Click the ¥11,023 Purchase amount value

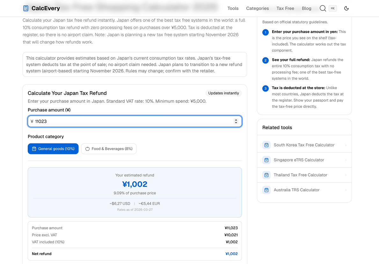(x=231, y=228)
